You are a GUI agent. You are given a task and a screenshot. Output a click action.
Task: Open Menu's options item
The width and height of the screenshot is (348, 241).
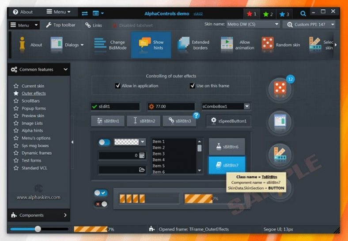pyautogui.click(x=36, y=138)
